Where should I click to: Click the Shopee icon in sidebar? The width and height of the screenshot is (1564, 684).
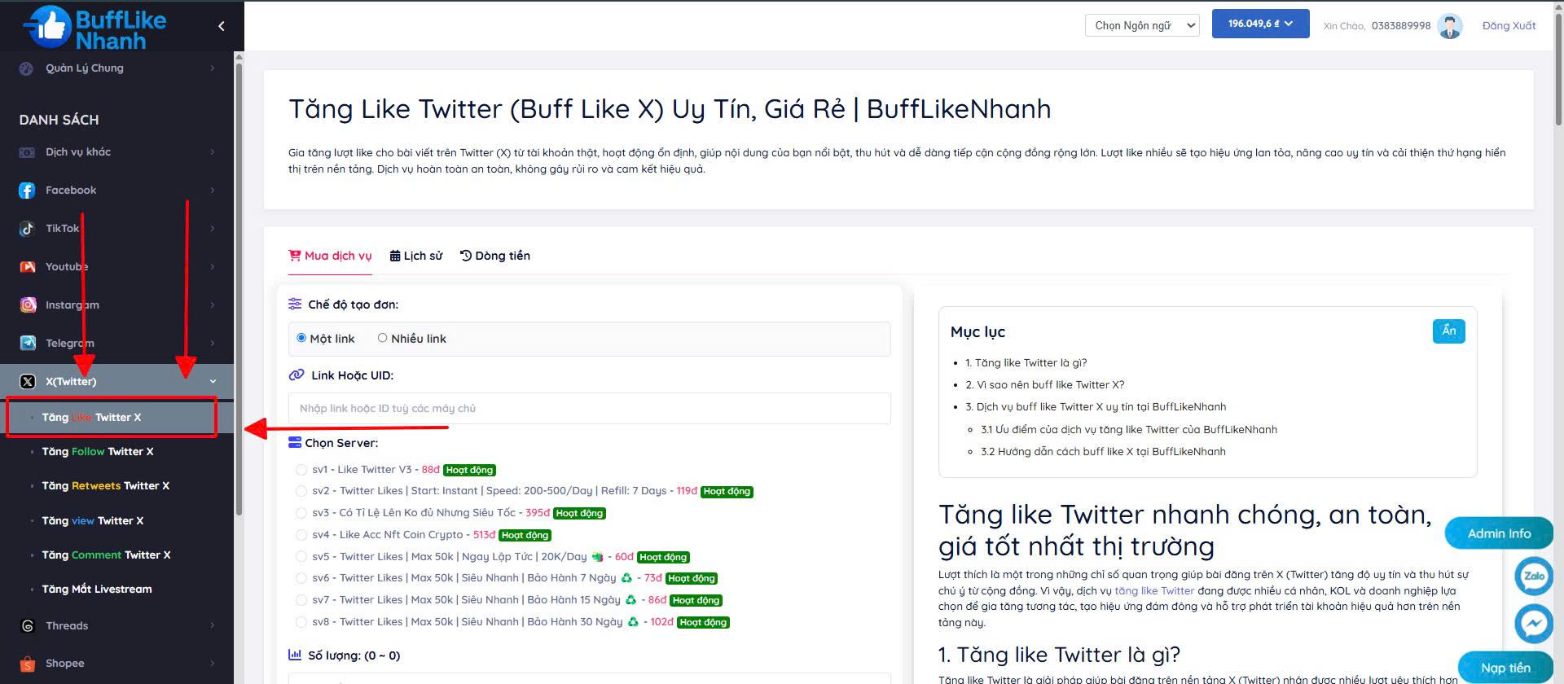pyautogui.click(x=28, y=664)
